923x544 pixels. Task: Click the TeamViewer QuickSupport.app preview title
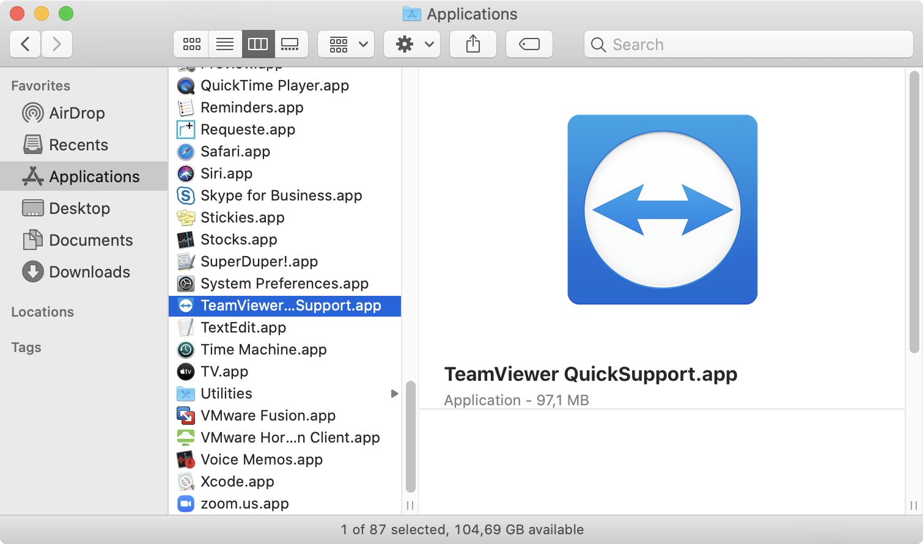590,374
